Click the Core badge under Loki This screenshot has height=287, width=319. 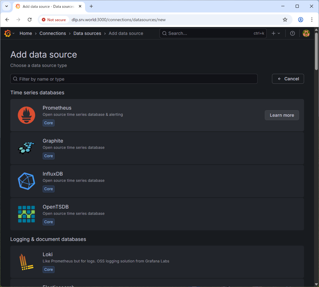click(49, 270)
